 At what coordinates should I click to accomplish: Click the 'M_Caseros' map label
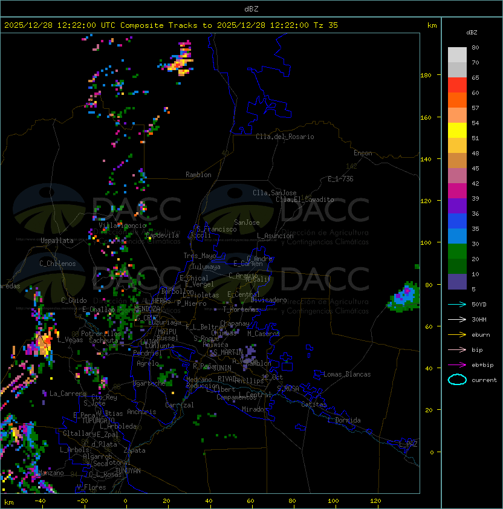(264, 334)
